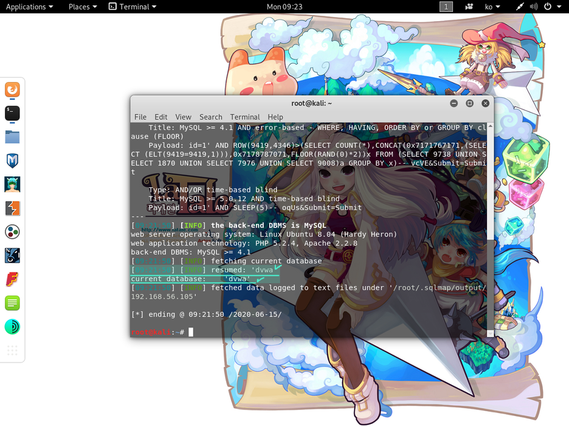Open the Terminal menu in window menubar

point(245,117)
